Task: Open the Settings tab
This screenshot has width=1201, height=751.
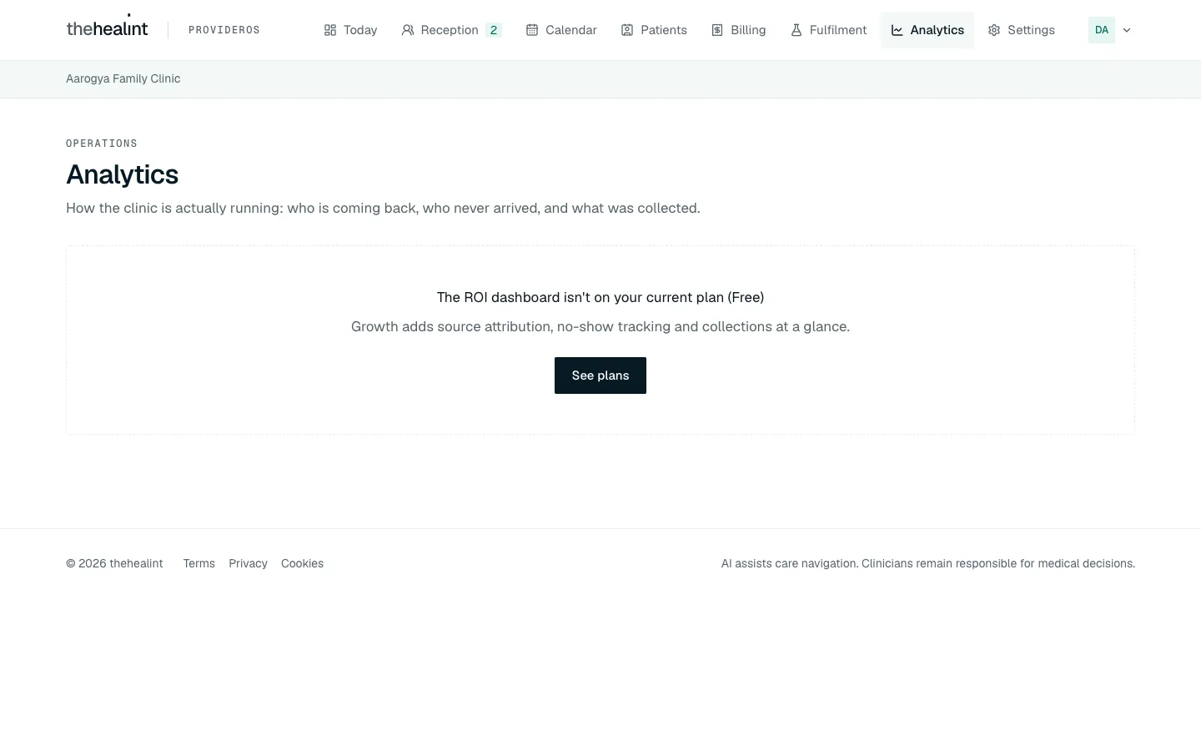Action: [1021, 30]
